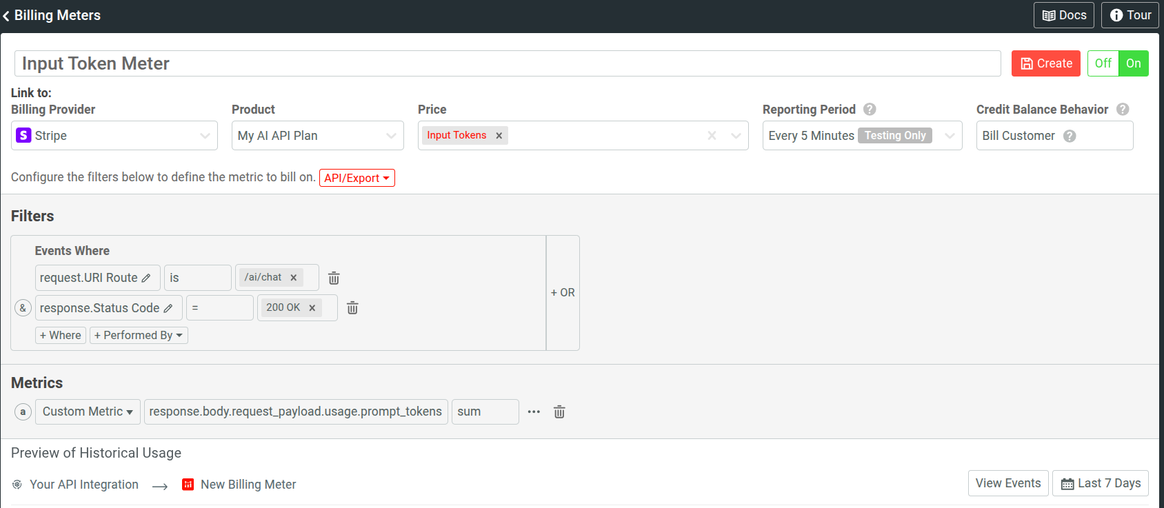The image size is (1164, 508).
Task: Expand the Price dropdown chevron
Action: point(736,136)
